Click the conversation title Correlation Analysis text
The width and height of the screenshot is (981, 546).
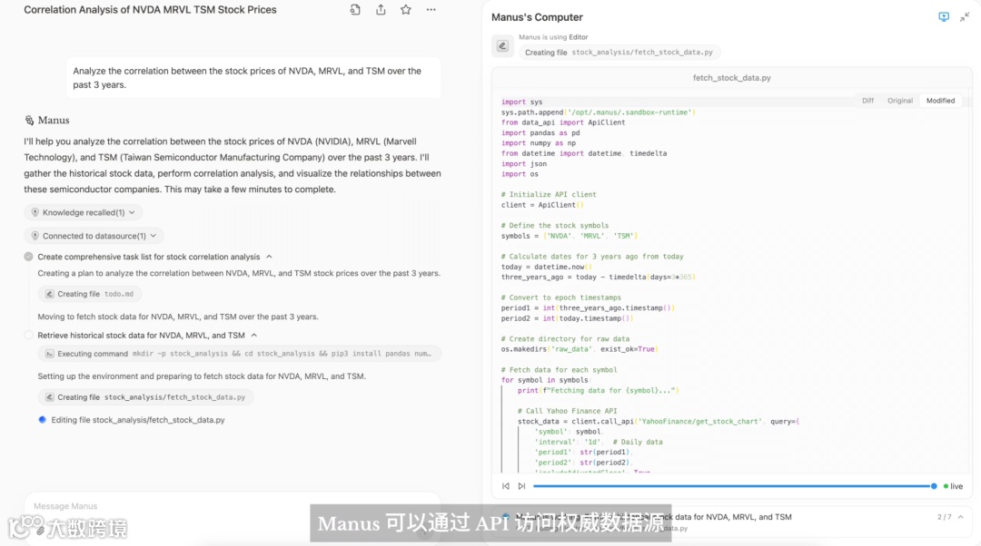point(150,10)
